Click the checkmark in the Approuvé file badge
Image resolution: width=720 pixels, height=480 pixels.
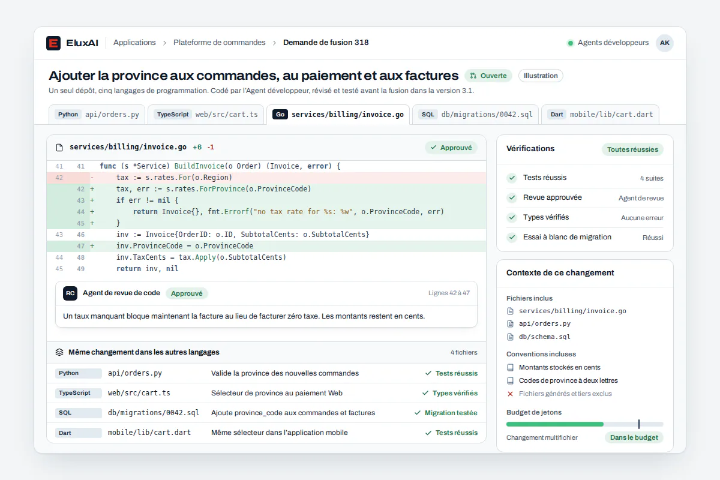(433, 148)
